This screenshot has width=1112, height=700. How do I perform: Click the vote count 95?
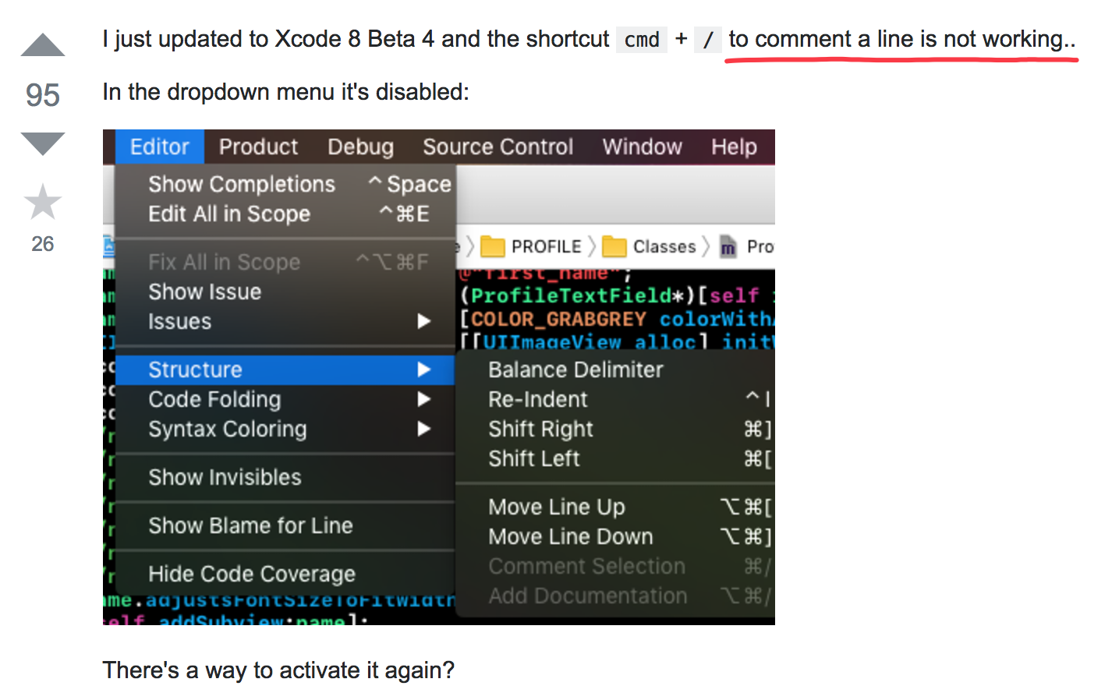(x=43, y=95)
